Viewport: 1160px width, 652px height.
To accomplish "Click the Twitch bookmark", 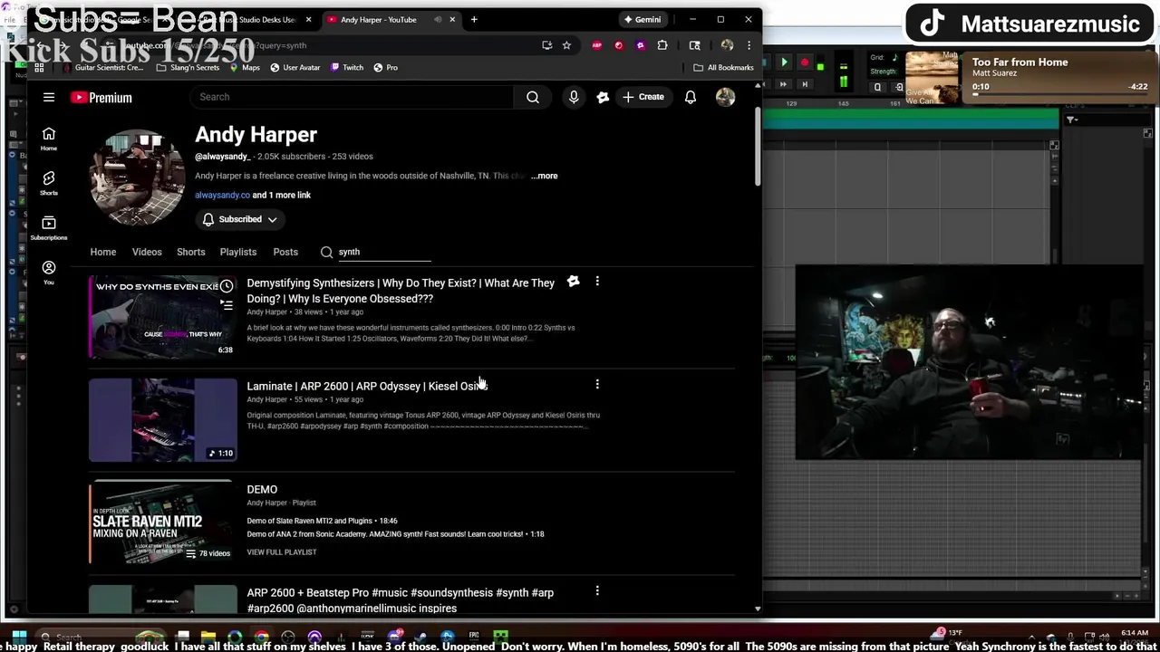I will [347, 67].
